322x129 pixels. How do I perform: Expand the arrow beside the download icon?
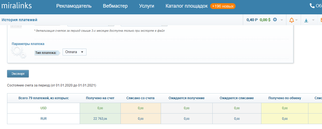coord(313,20)
